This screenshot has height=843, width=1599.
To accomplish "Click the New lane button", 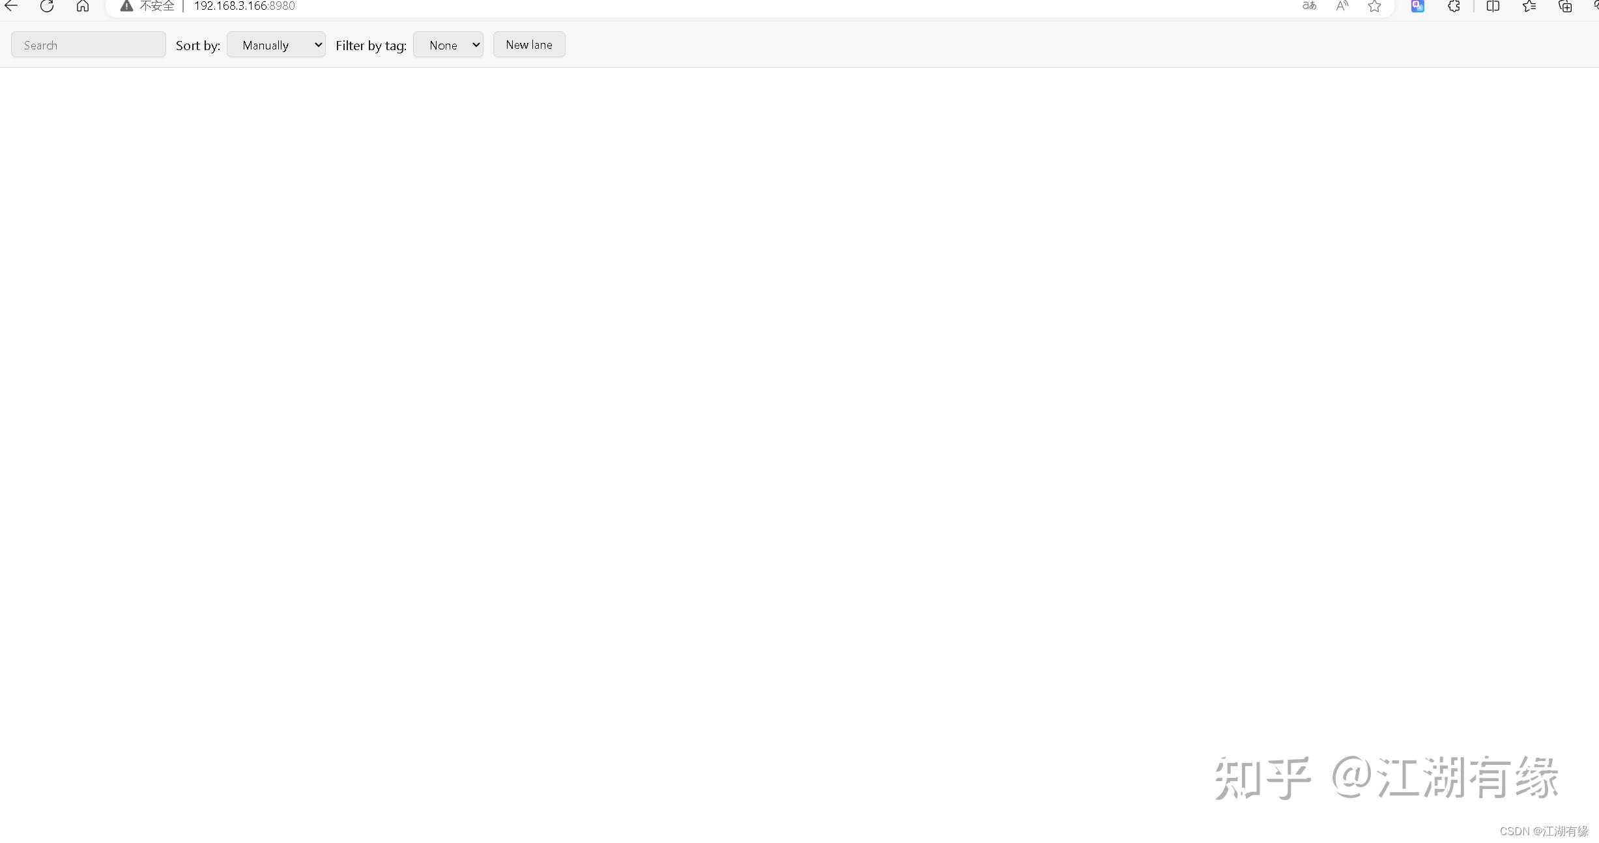I will click(528, 45).
